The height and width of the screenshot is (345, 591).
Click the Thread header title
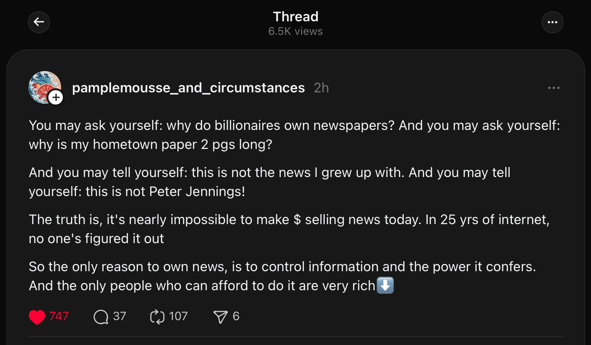[296, 17]
